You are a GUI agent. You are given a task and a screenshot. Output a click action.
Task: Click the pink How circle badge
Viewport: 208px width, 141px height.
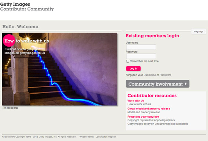tap(9, 41)
